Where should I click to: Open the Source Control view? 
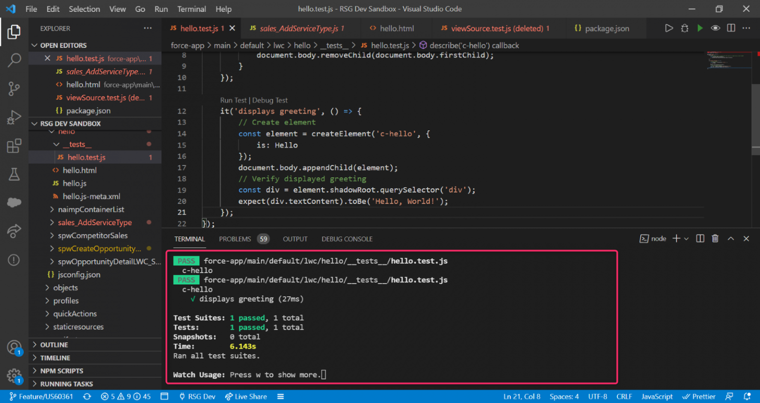14,88
